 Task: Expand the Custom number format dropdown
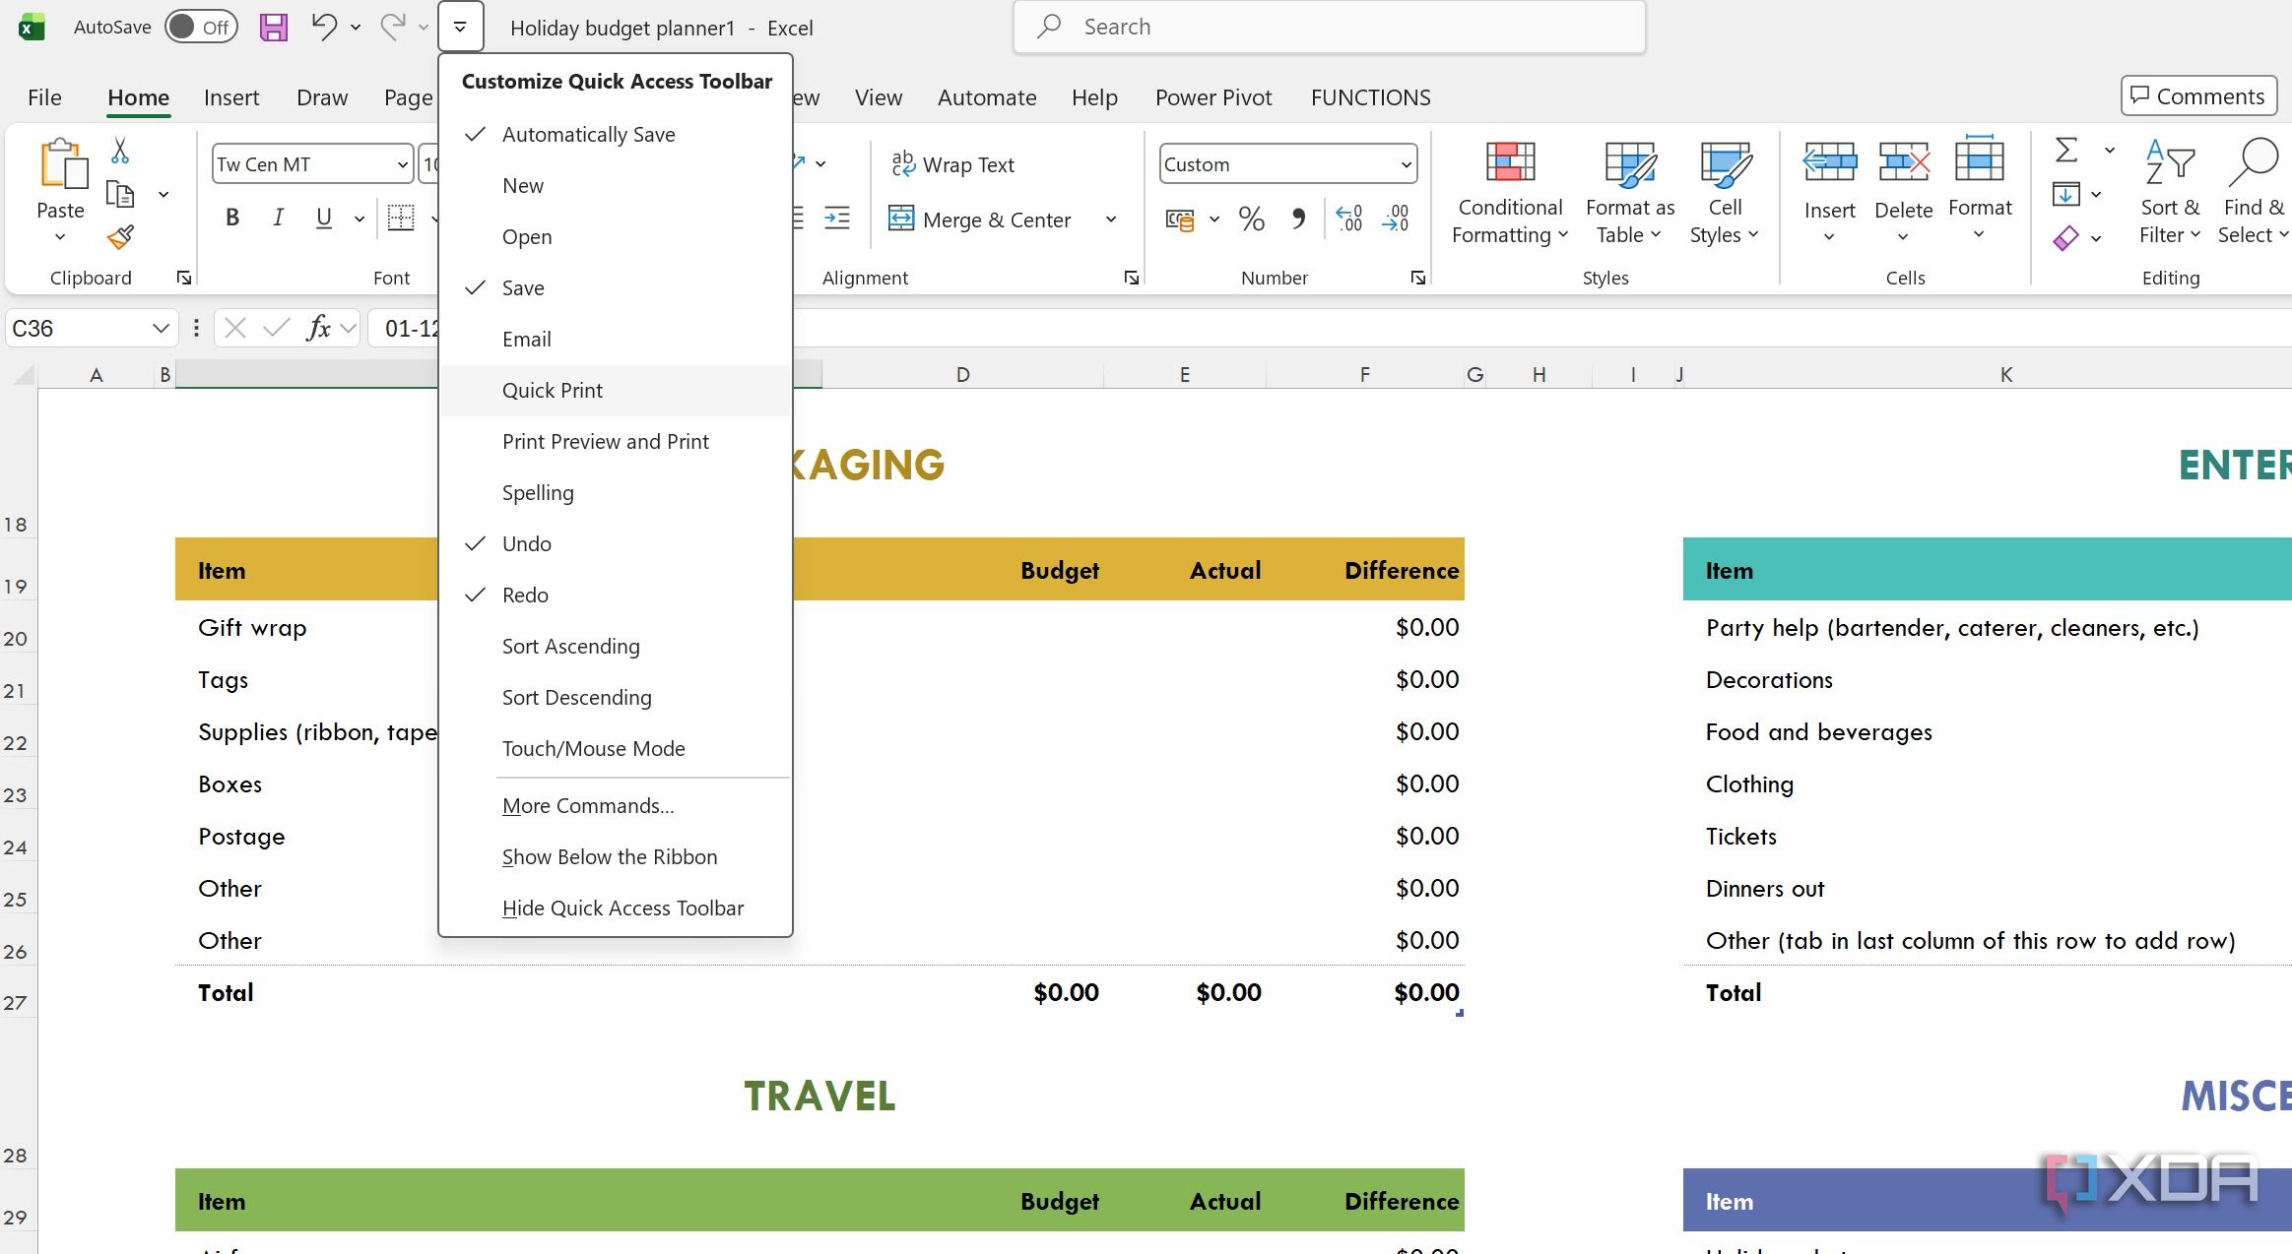[1406, 164]
